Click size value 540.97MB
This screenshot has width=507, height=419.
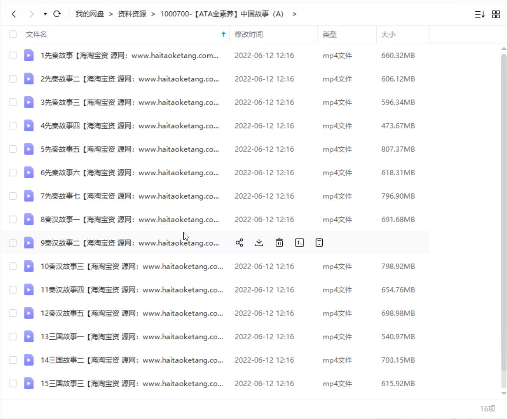(x=398, y=337)
